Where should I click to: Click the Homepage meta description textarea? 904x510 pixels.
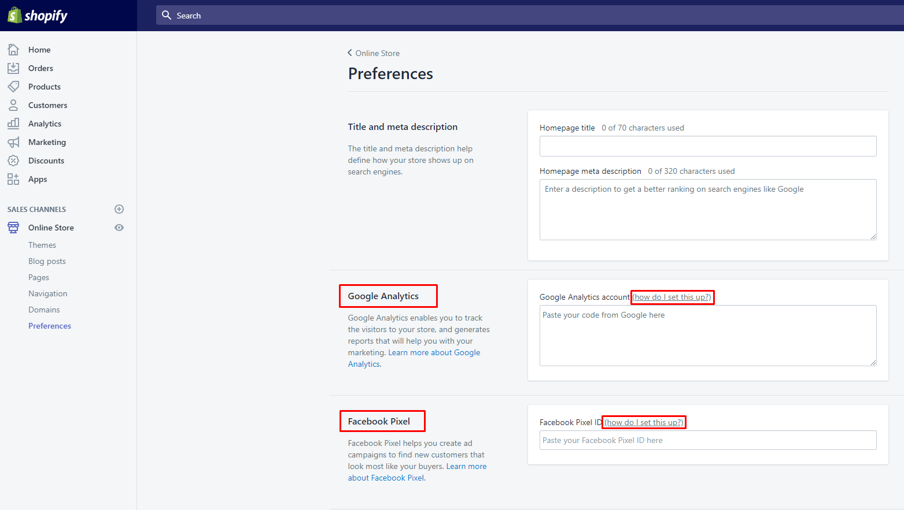point(708,210)
